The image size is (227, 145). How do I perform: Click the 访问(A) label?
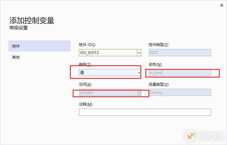click(x=85, y=84)
